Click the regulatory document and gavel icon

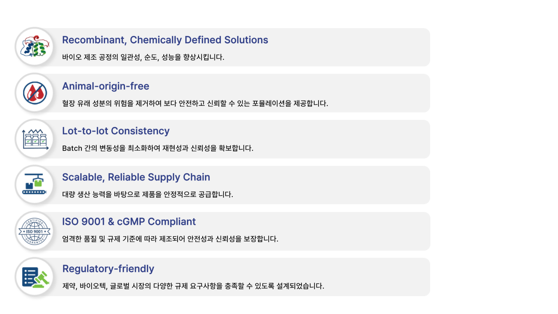[x=35, y=277]
